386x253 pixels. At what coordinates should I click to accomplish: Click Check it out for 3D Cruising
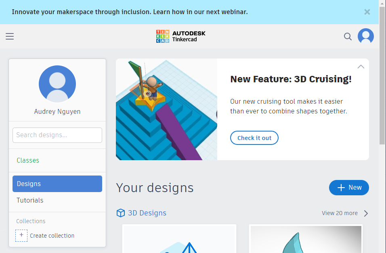[x=254, y=138]
